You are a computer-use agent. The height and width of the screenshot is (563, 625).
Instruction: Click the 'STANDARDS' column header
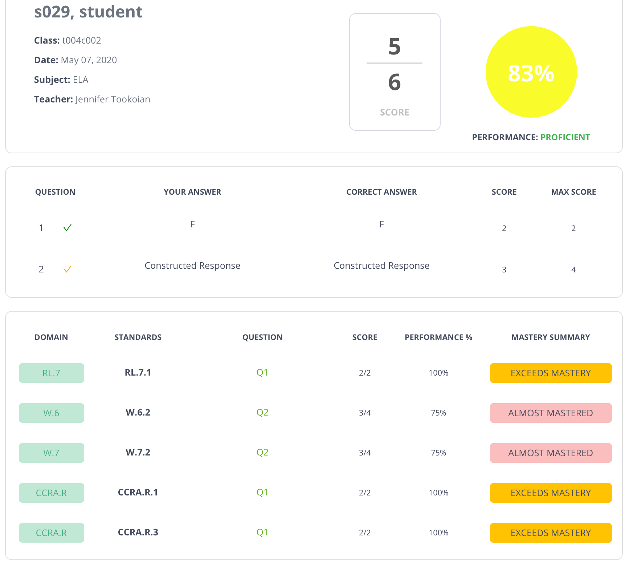(x=138, y=337)
